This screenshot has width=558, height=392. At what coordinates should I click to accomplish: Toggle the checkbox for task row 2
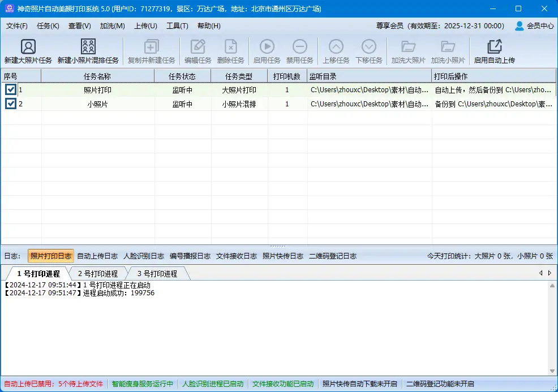tap(11, 104)
